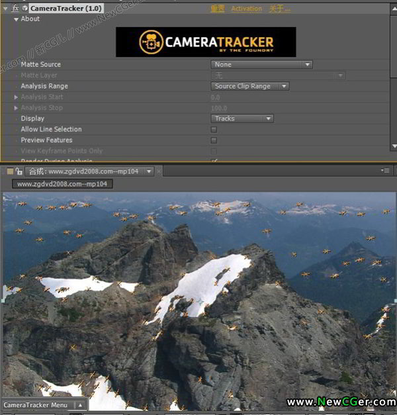Expand the Analysis Start property
The image size is (397, 415).
coord(16,97)
